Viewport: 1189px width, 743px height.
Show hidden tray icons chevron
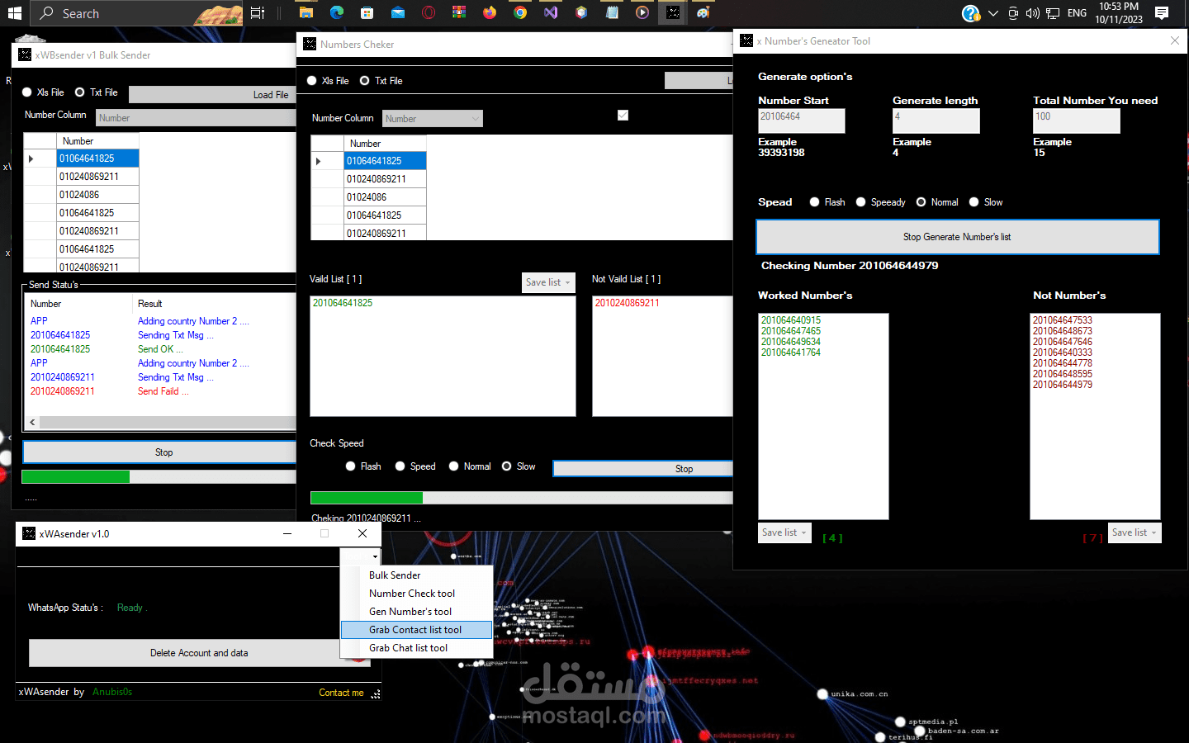992,13
